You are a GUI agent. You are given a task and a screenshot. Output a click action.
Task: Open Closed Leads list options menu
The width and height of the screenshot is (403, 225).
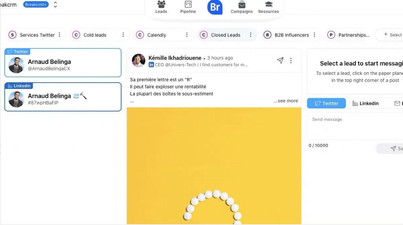coord(251,35)
